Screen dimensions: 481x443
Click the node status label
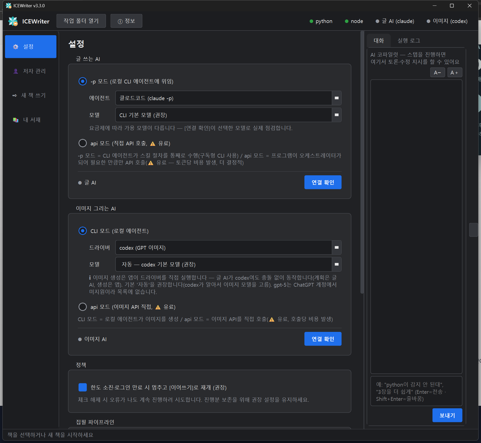click(x=357, y=21)
